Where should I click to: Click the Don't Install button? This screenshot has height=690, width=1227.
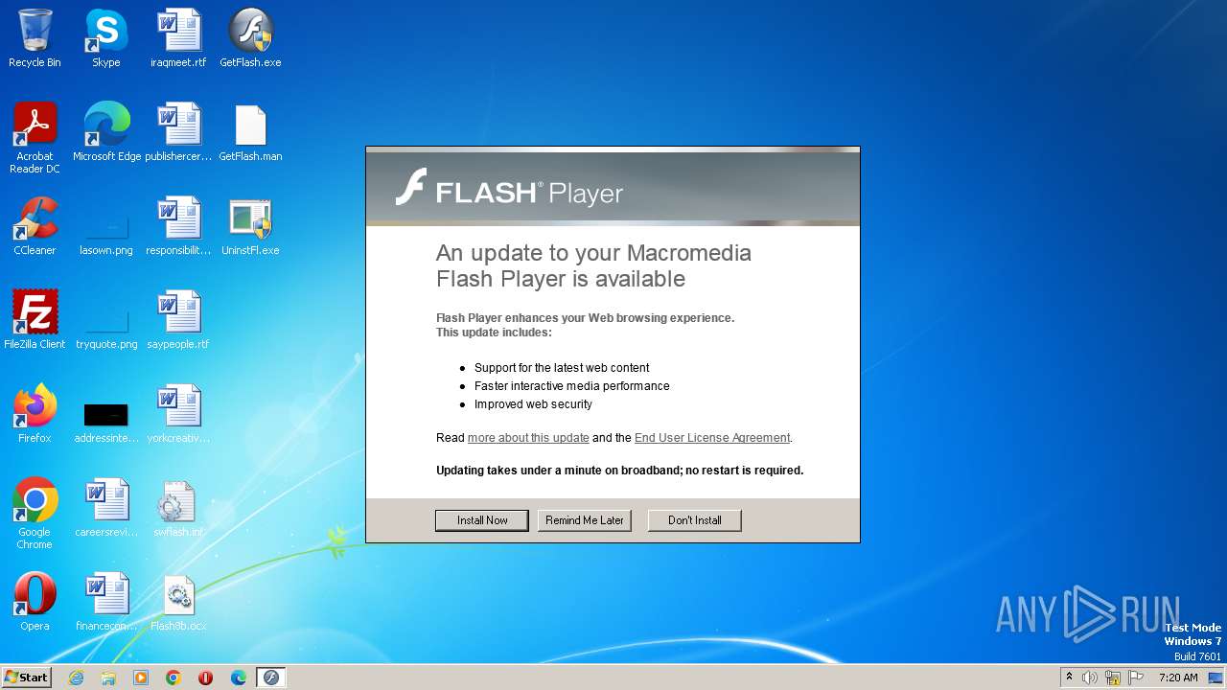[x=695, y=520]
